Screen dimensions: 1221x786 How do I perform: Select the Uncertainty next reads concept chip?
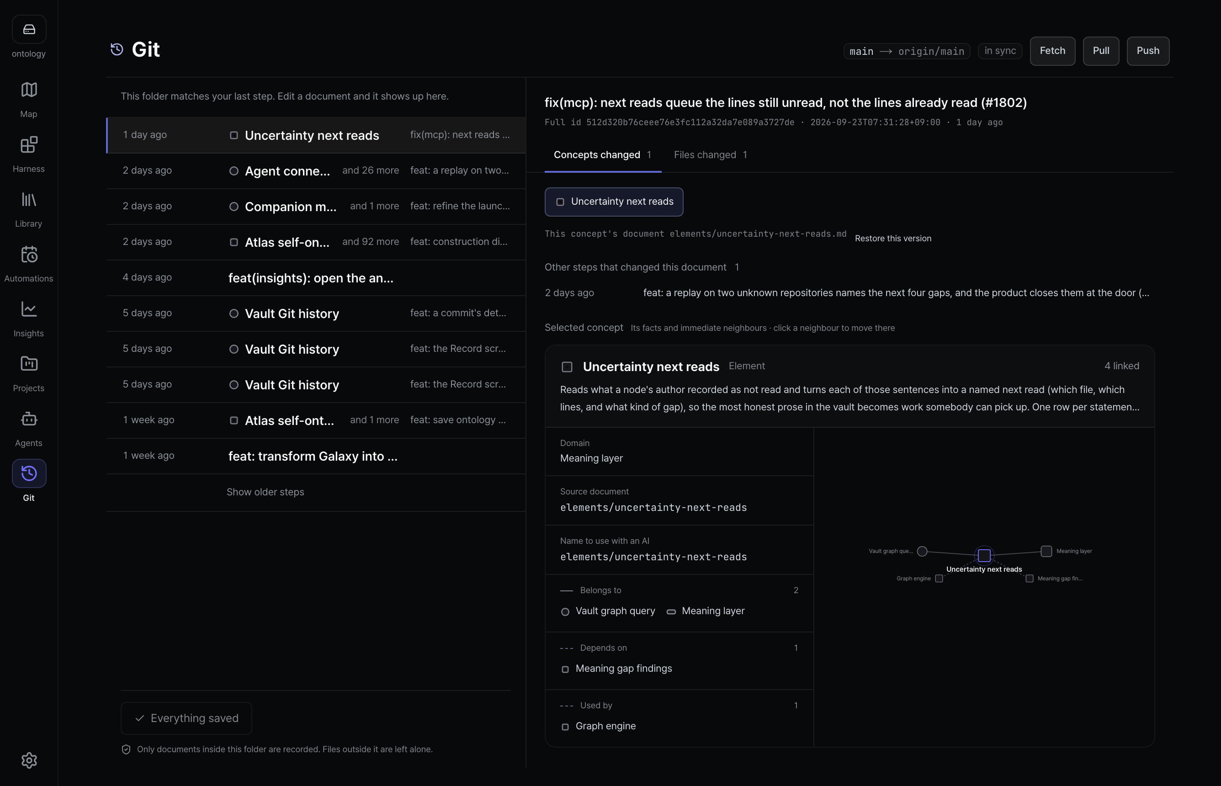coord(614,202)
